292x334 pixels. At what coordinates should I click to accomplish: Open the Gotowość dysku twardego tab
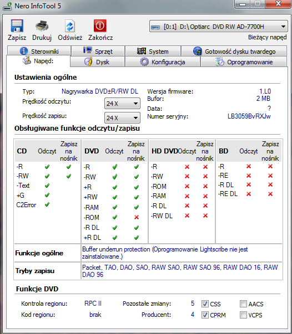pyautogui.click(x=234, y=51)
